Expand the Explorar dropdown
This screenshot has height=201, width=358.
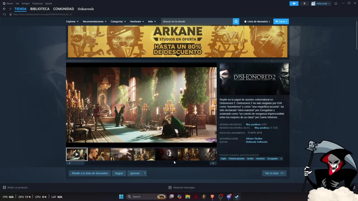[72, 21]
